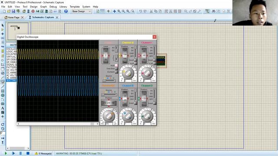Create a new project with toolbar icon
The width and height of the screenshot is (278, 156).
coord(4,11)
